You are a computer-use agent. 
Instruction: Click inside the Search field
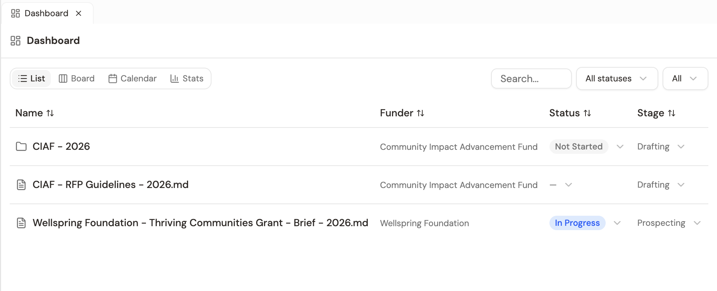[x=531, y=78]
